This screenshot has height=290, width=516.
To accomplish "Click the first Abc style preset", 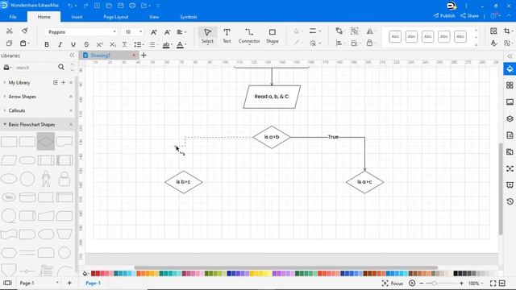I will click(x=395, y=36).
